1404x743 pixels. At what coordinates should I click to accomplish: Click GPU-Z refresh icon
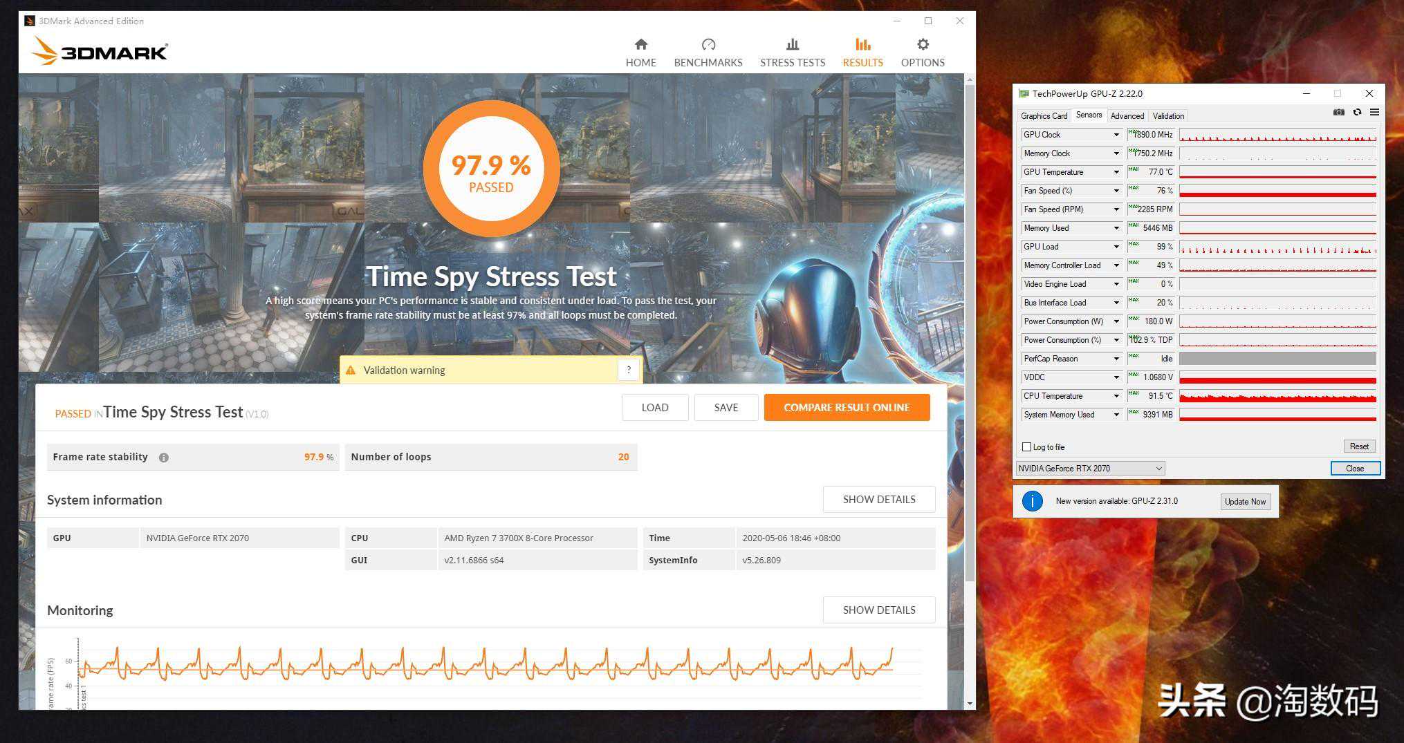[1357, 113]
